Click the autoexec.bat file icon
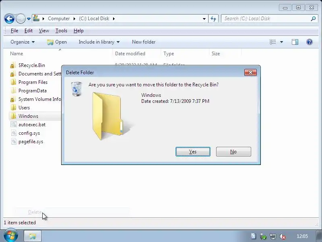The height and width of the screenshot is (242, 322). (x=14, y=125)
